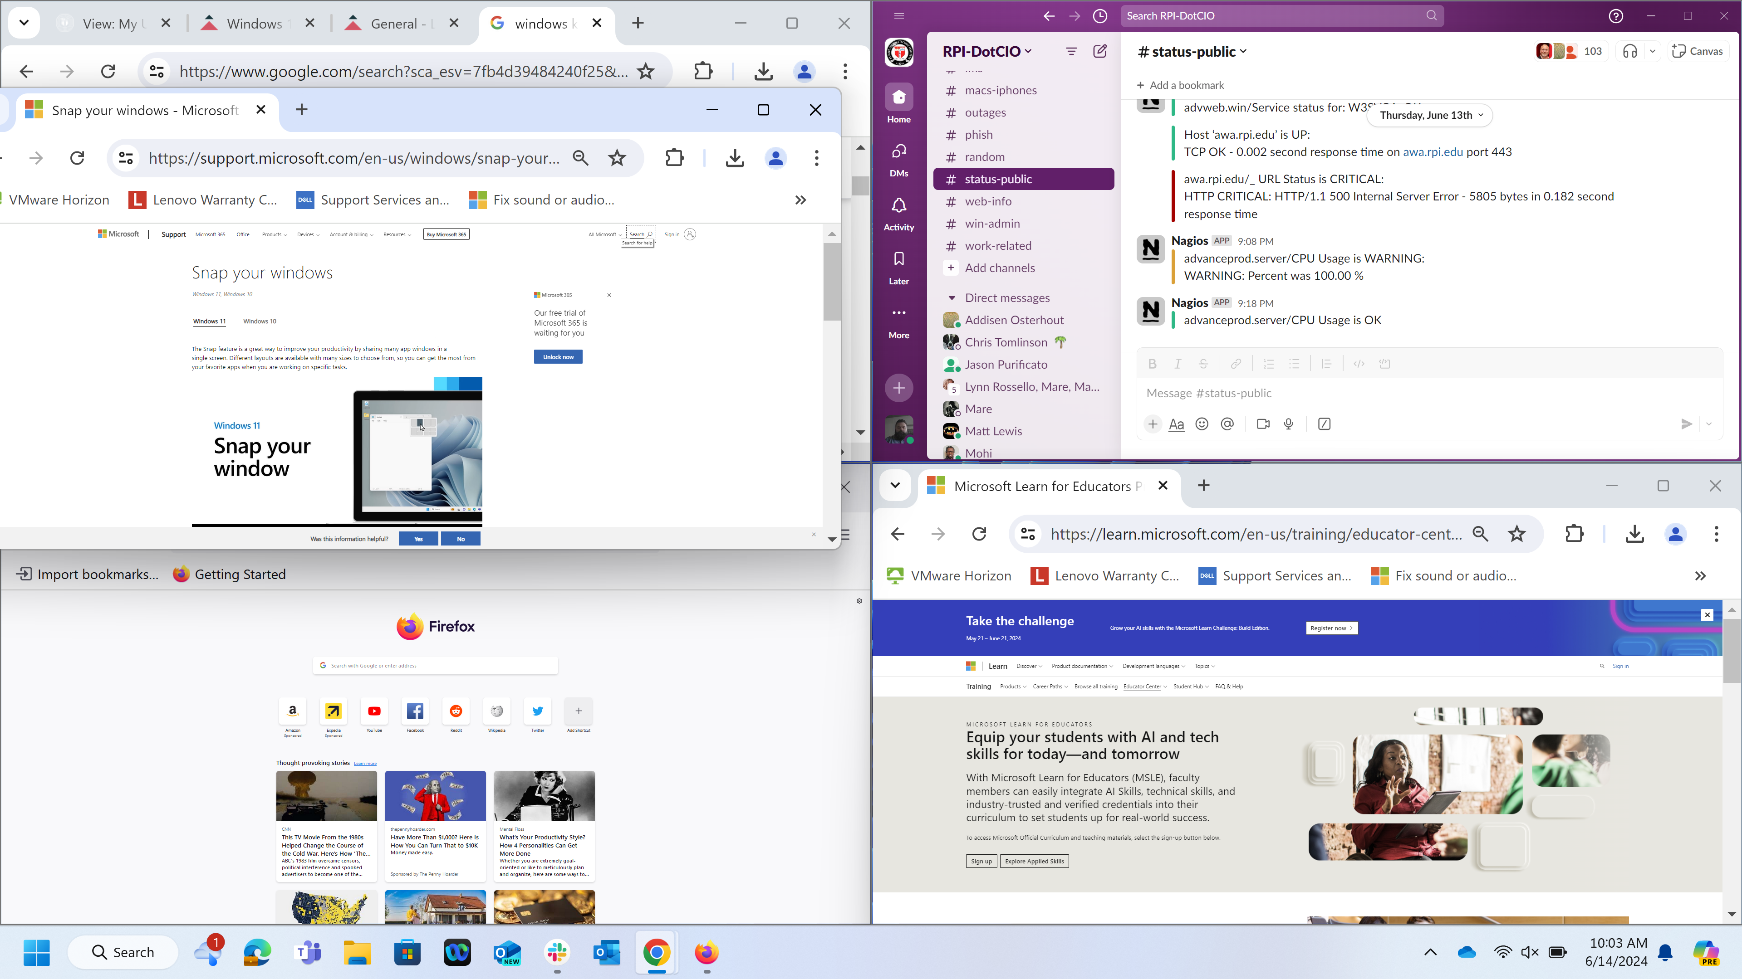Open Slack history clock icon

click(x=1100, y=15)
